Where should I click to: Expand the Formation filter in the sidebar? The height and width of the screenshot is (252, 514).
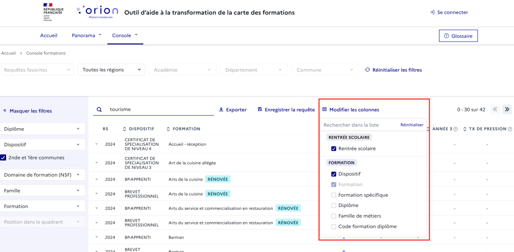pyautogui.click(x=43, y=206)
